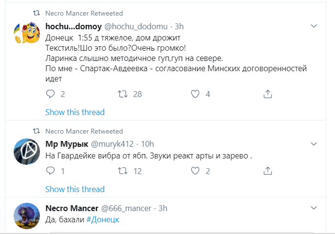Image resolution: width=335 pixels, height=235 pixels.
Task: Show this thread under hochu...domoy tweet
Action: (x=75, y=112)
